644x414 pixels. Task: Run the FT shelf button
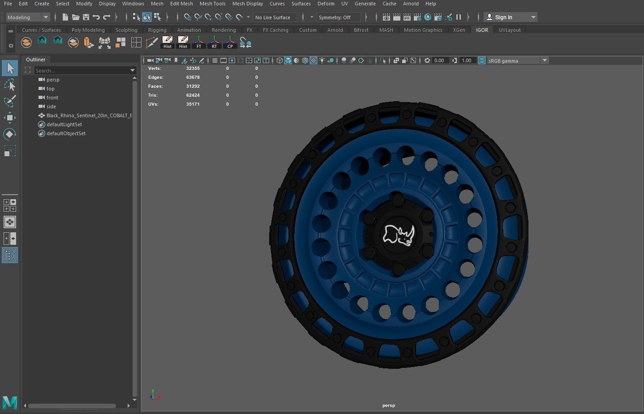[199, 43]
